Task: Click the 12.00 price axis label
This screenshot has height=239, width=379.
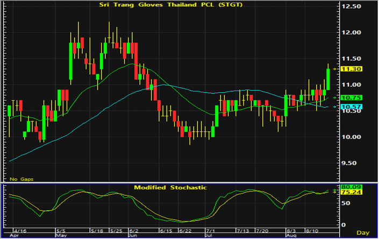Action: 351,33
